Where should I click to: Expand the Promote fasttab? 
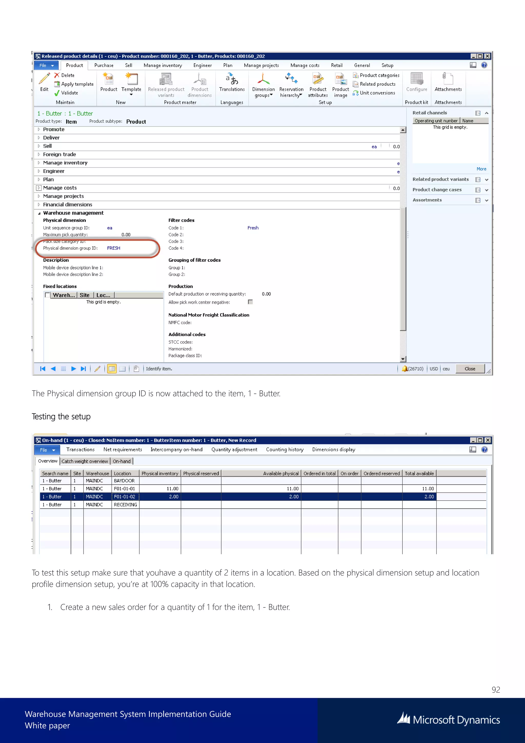39,130
